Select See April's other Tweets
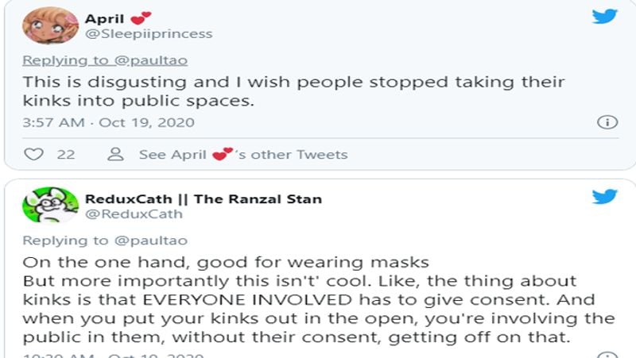The image size is (636, 358). point(243,154)
